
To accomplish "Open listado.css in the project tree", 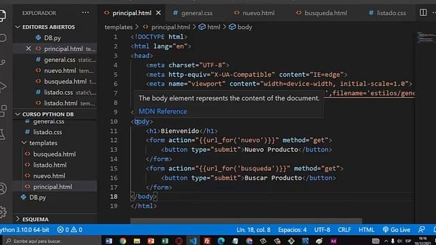I will (x=55, y=132).
